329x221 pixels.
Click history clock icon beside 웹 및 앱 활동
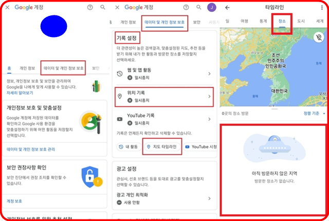[120, 73]
